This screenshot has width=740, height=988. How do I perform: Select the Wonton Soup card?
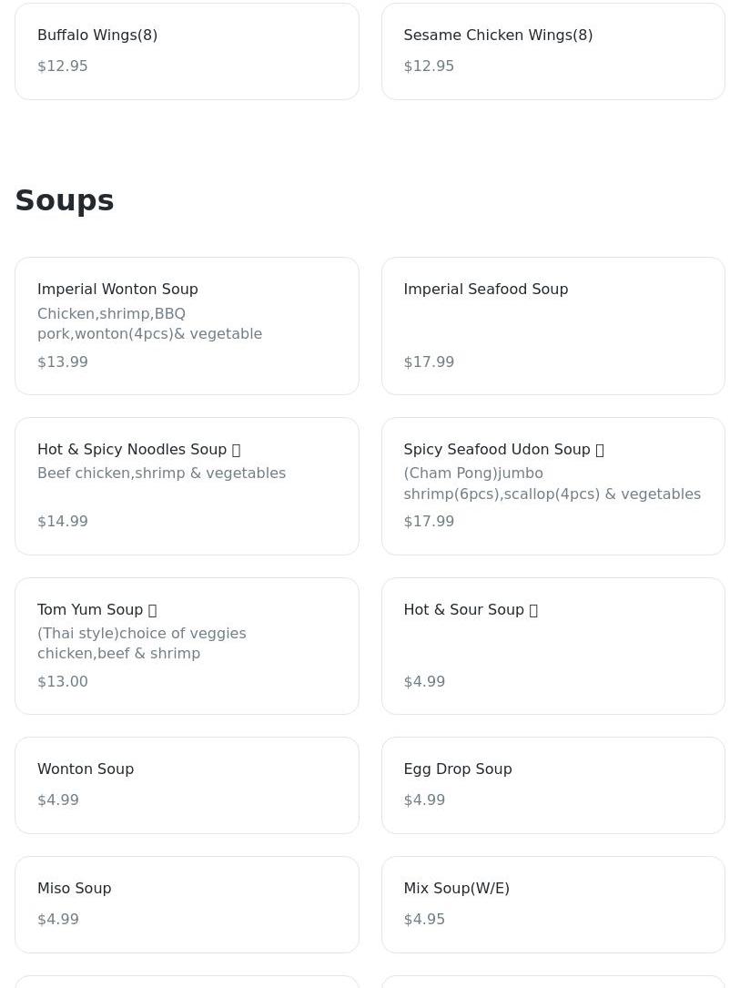coord(187,785)
